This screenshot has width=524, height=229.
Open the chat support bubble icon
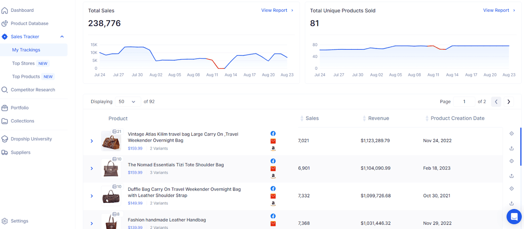coord(514,216)
